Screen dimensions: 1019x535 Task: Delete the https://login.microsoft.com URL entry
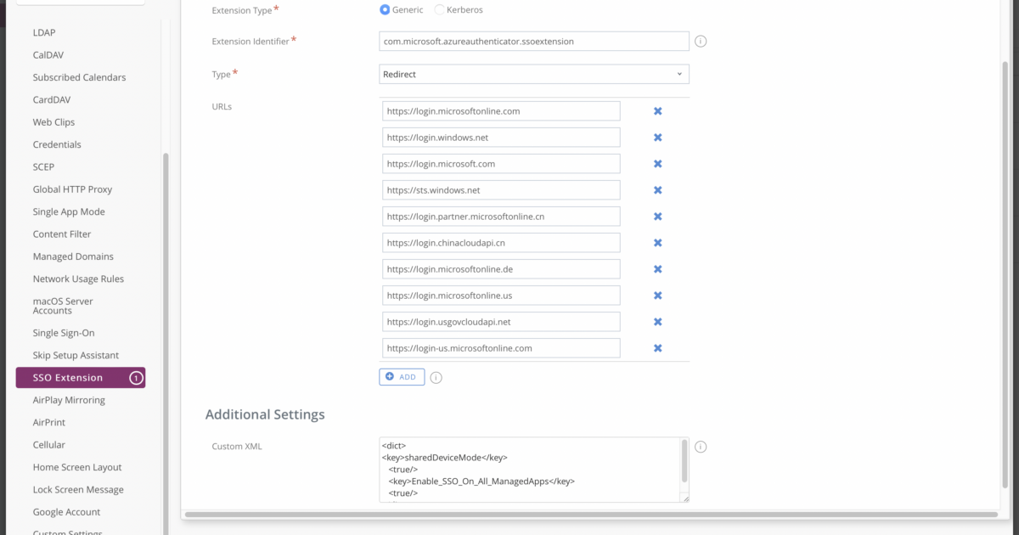point(657,163)
